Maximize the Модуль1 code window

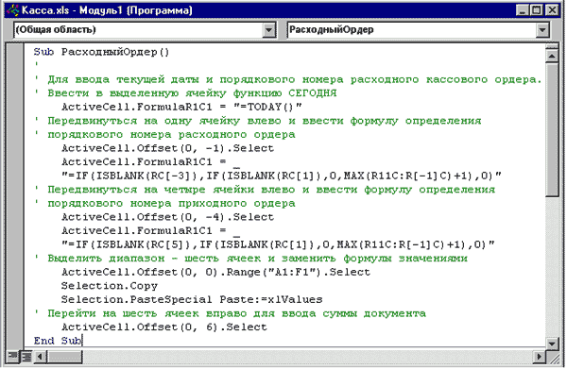pos(537,10)
